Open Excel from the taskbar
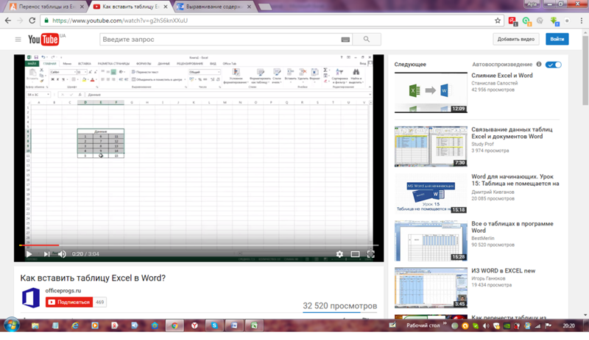 (254, 325)
